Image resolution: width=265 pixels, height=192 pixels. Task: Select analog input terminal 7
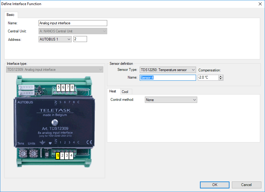tap(68, 87)
